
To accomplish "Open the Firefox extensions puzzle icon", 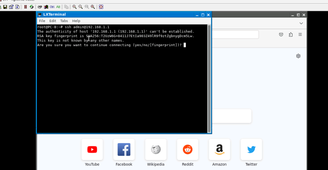I will (x=291, y=34).
